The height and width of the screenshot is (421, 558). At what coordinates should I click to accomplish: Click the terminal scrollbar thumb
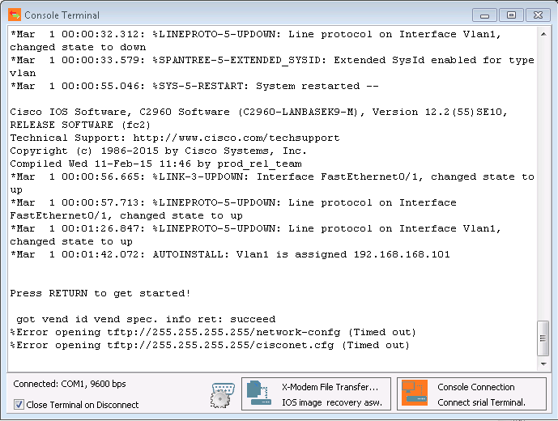[x=543, y=338]
